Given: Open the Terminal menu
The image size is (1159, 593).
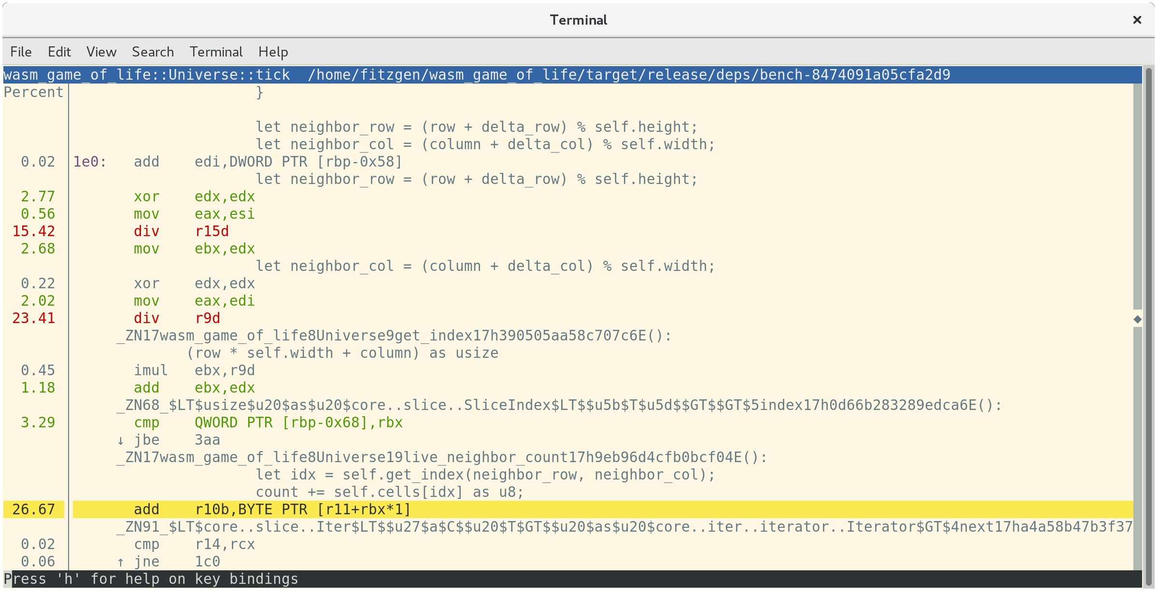Looking at the screenshot, I should point(216,52).
